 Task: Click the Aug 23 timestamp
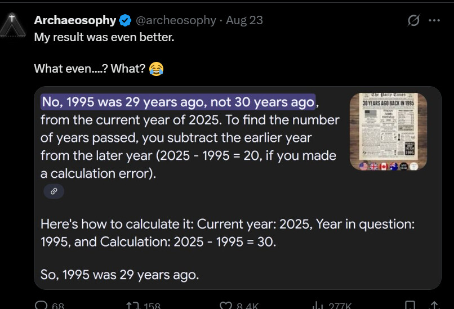(x=244, y=21)
